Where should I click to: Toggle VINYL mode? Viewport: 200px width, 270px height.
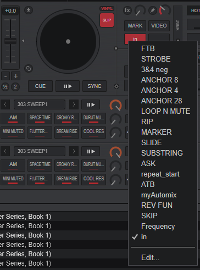click(x=107, y=8)
